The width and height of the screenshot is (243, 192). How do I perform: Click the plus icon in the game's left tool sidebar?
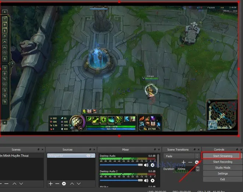pos(5,25)
